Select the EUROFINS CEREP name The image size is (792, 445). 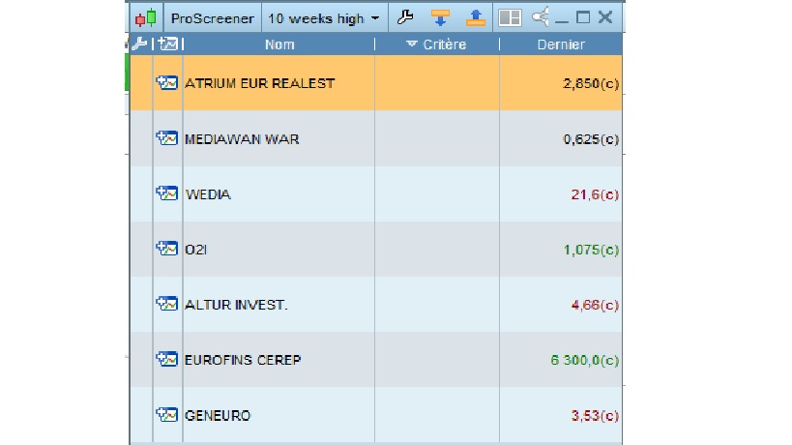point(243,360)
